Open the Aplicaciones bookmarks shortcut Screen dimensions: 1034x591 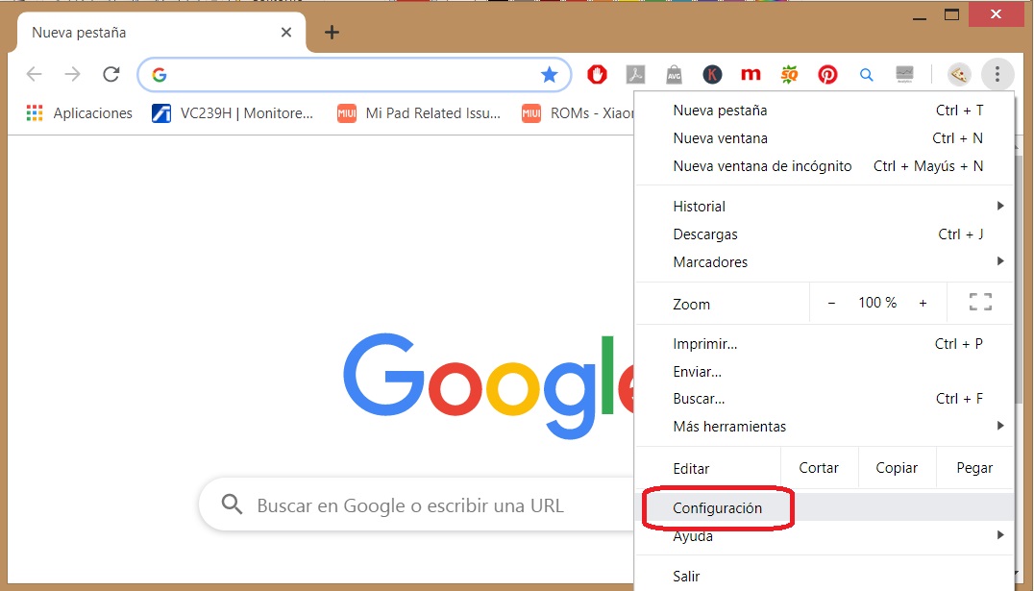pyautogui.click(x=80, y=113)
